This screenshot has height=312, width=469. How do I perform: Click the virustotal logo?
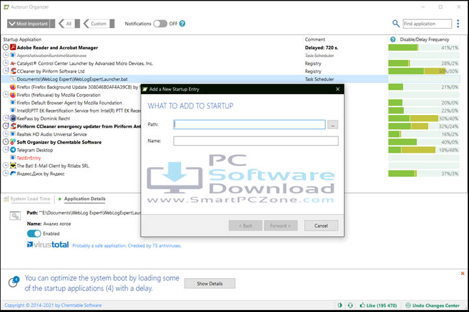pos(48,245)
